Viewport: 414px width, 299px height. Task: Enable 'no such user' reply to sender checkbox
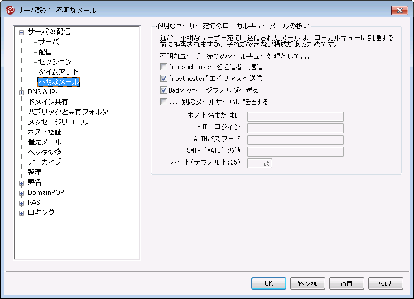click(x=163, y=66)
